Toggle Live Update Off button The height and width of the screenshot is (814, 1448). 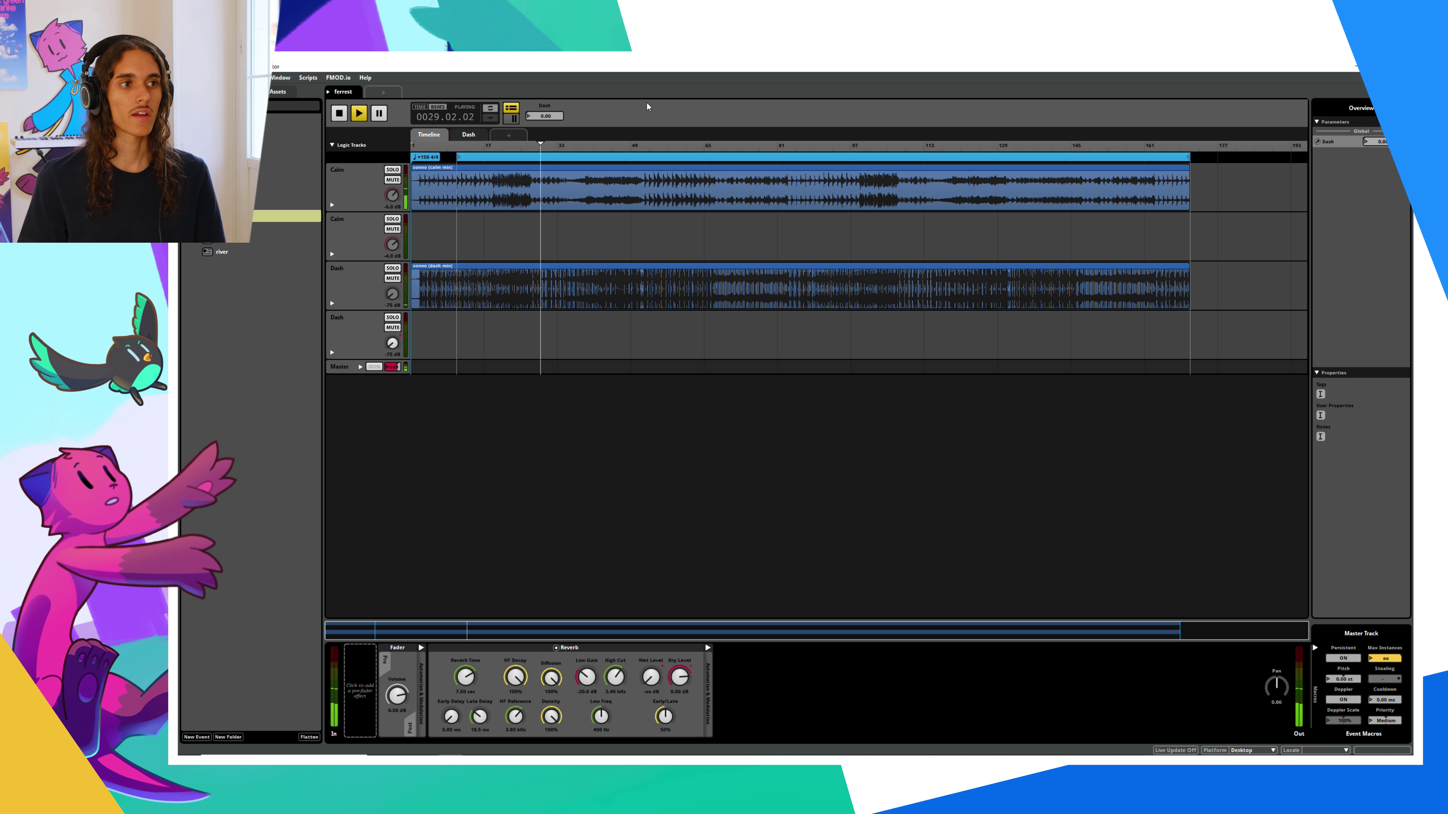[1175, 750]
